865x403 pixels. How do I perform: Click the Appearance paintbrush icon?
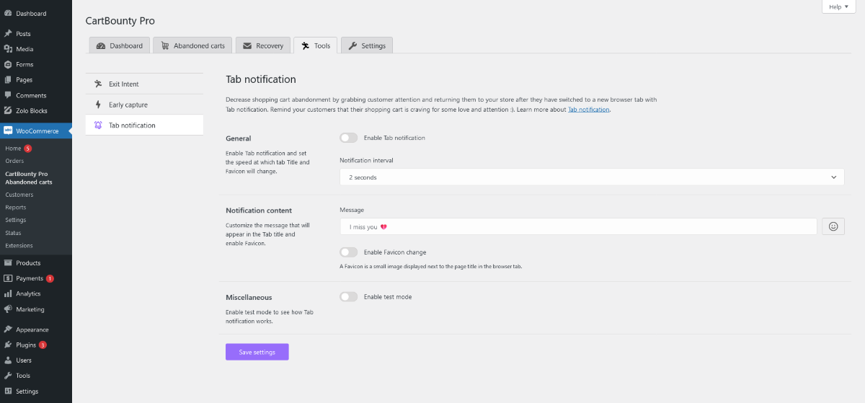click(x=7, y=329)
